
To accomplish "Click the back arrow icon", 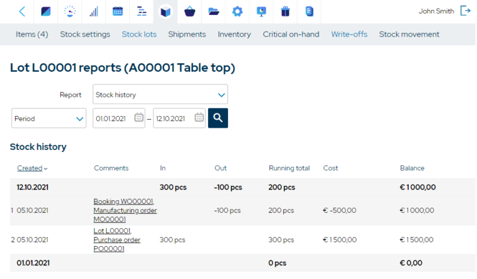I will [x=22, y=11].
